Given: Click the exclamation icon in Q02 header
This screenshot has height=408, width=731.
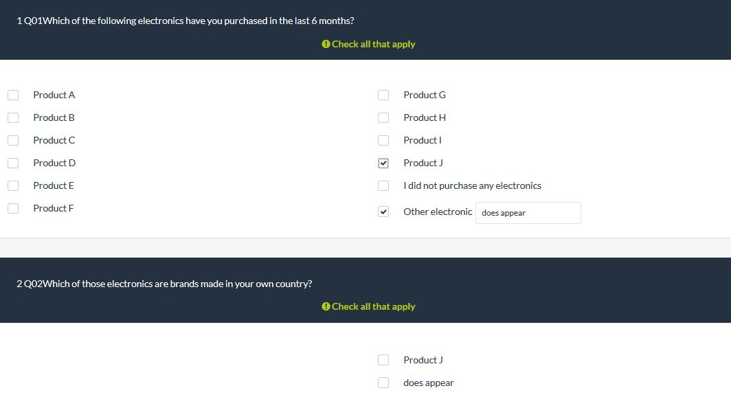Looking at the screenshot, I should point(326,306).
